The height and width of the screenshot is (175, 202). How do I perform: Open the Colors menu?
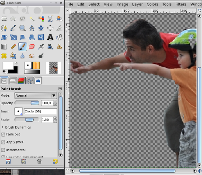coord(153,4)
